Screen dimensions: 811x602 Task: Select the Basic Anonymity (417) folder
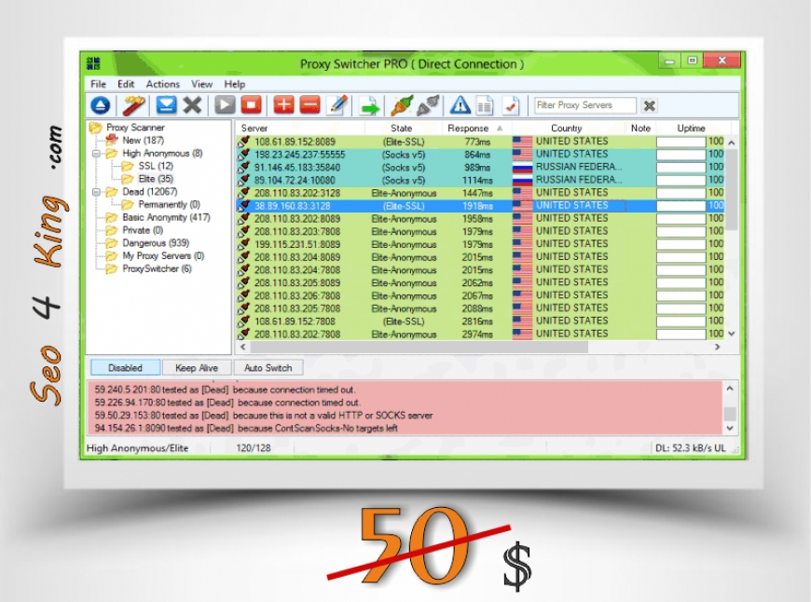166,218
